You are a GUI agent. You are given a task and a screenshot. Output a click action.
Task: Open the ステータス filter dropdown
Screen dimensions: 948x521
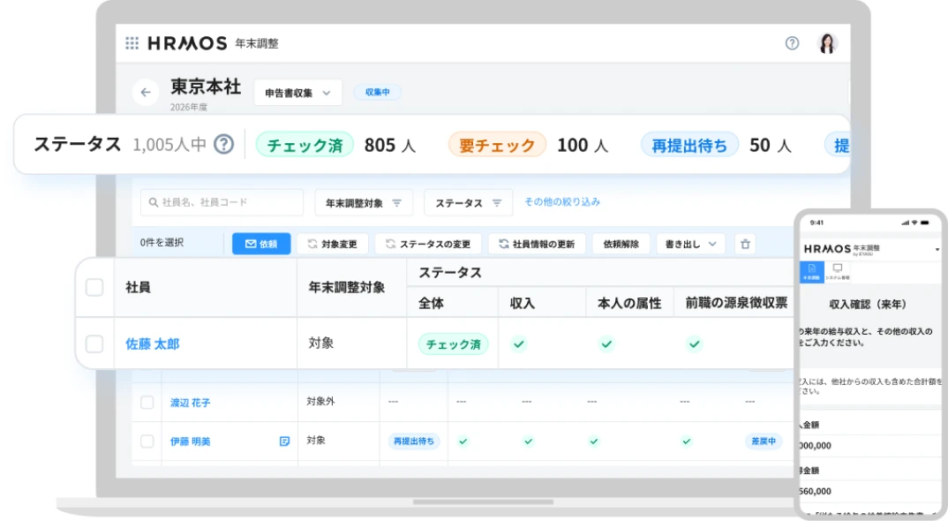[x=469, y=203]
